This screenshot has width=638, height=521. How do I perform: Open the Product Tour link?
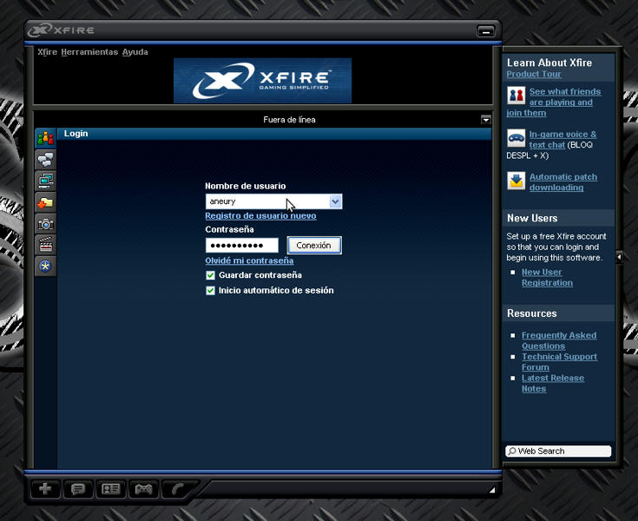534,74
